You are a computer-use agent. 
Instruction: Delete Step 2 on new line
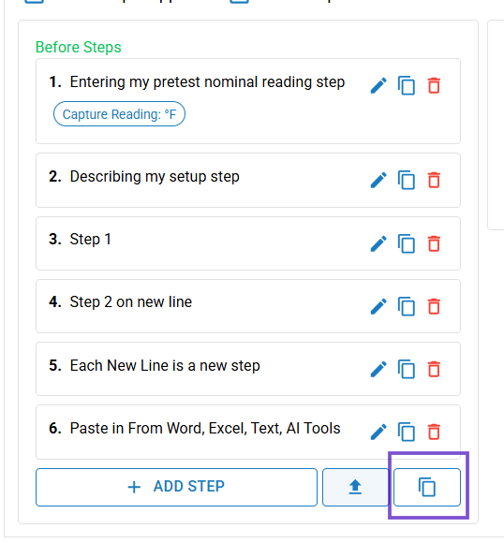tap(434, 306)
